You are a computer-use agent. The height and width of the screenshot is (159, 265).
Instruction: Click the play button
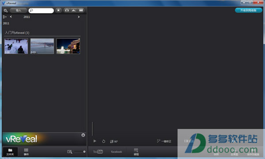95,141
